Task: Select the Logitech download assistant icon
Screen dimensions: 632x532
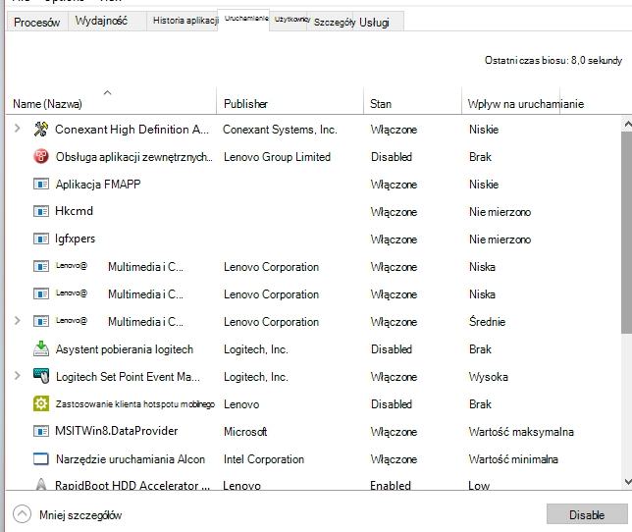Action: (40, 348)
